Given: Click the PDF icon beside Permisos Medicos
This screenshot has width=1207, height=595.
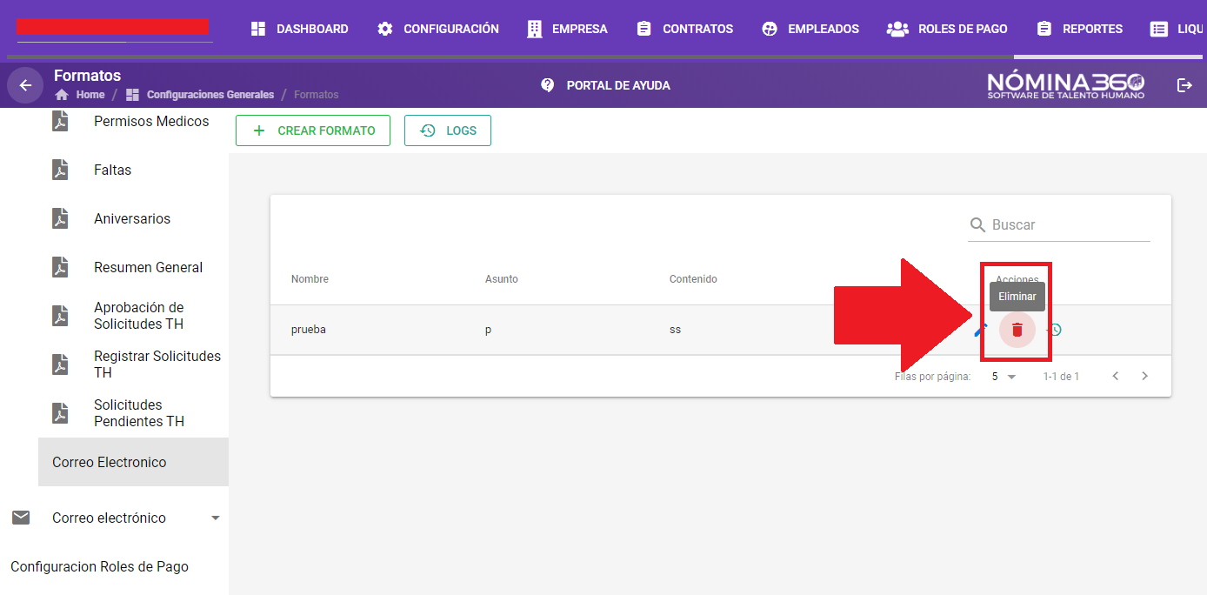Looking at the screenshot, I should [60, 121].
